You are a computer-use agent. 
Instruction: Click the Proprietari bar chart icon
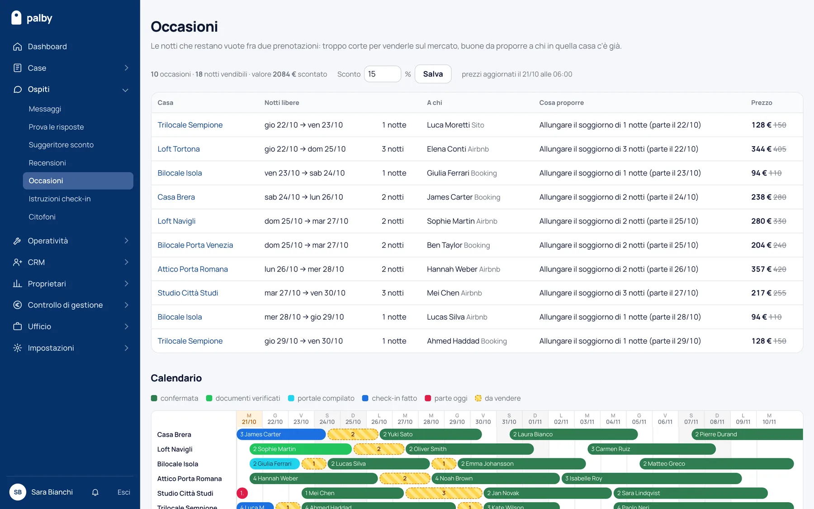18,284
